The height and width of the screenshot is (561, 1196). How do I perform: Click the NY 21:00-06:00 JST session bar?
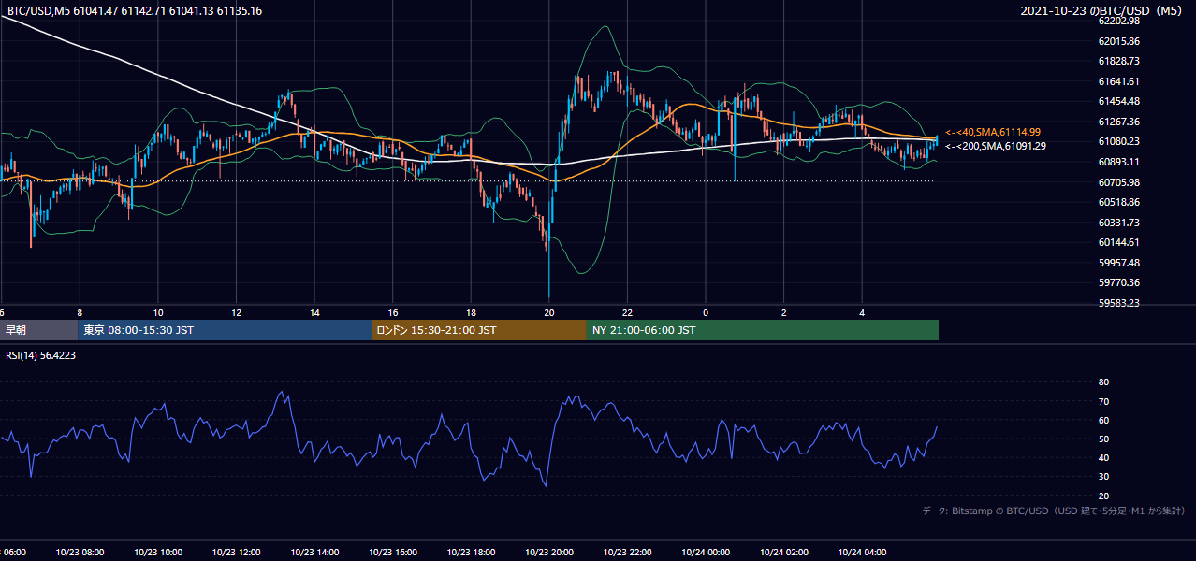point(763,330)
